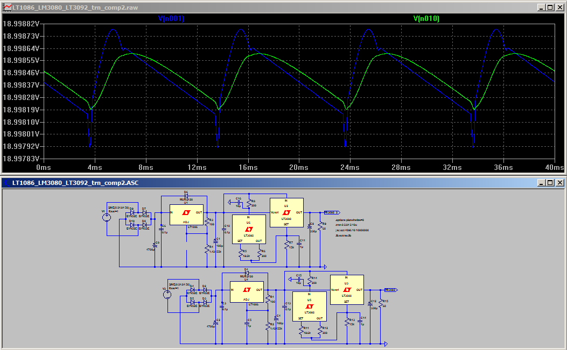Image resolution: width=567 pixels, height=350 pixels.
Task: Select the V(n001) blue trace label
Action: coord(171,18)
